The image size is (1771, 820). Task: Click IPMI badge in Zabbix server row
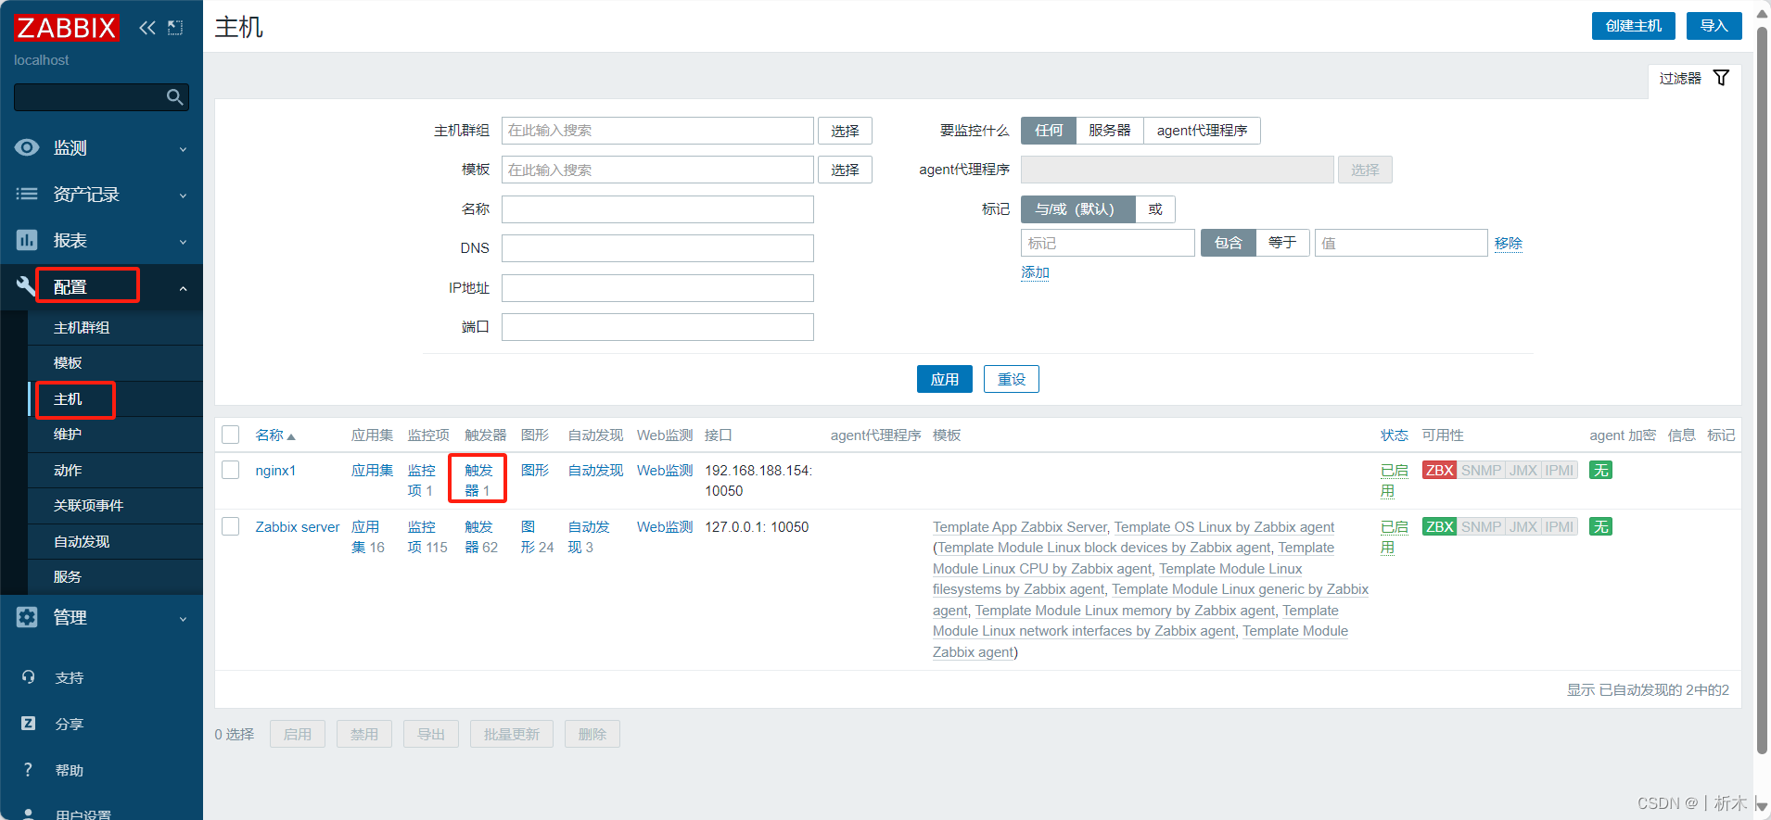point(1559,527)
